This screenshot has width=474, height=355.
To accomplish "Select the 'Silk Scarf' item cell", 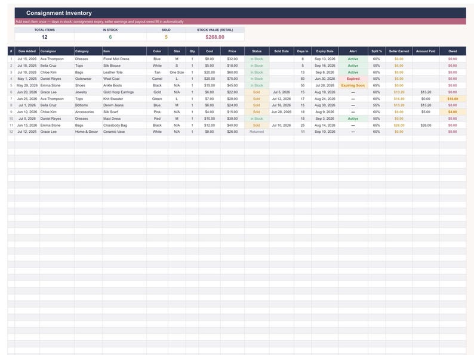I will [124, 112].
